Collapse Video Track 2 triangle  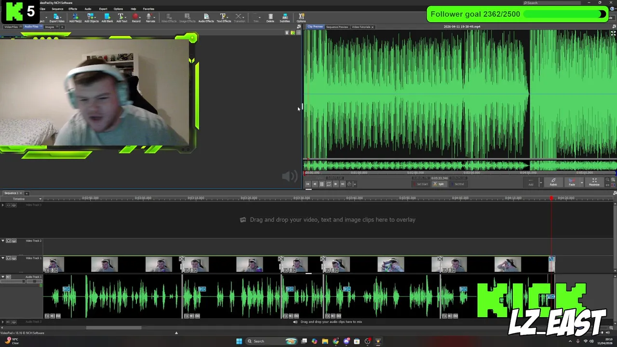coord(3,241)
